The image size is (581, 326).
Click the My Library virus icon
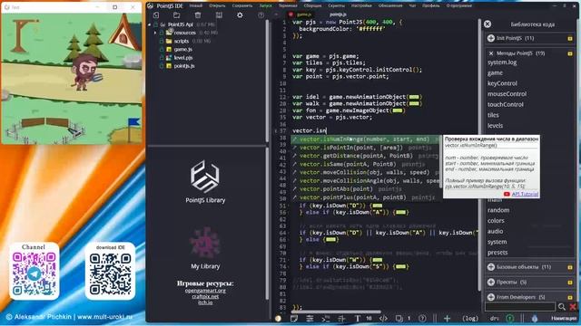pyautogui.click(x=205, y=244)
